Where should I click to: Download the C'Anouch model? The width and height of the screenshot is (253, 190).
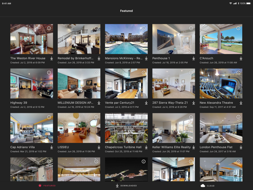pos(241,58)
